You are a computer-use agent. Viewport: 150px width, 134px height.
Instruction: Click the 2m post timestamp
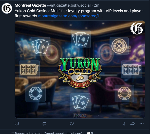point(97,5)
